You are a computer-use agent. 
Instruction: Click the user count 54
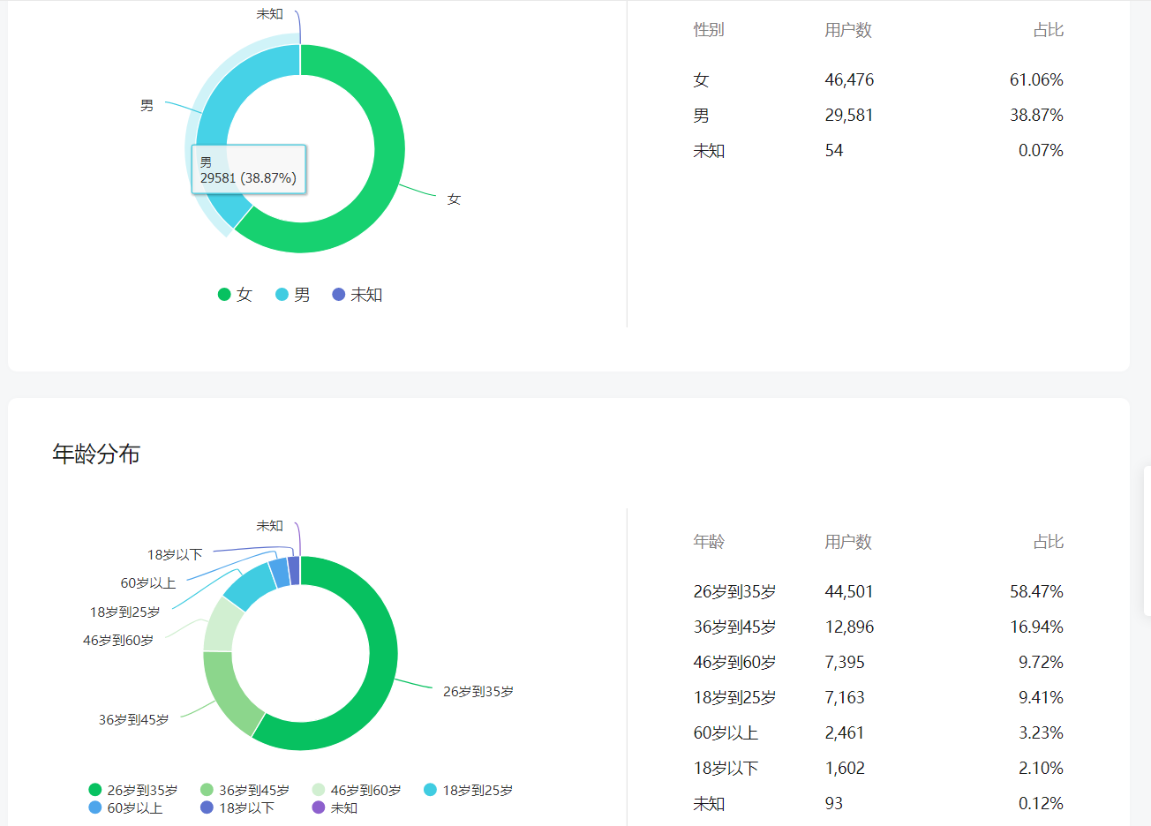point(834,151)
